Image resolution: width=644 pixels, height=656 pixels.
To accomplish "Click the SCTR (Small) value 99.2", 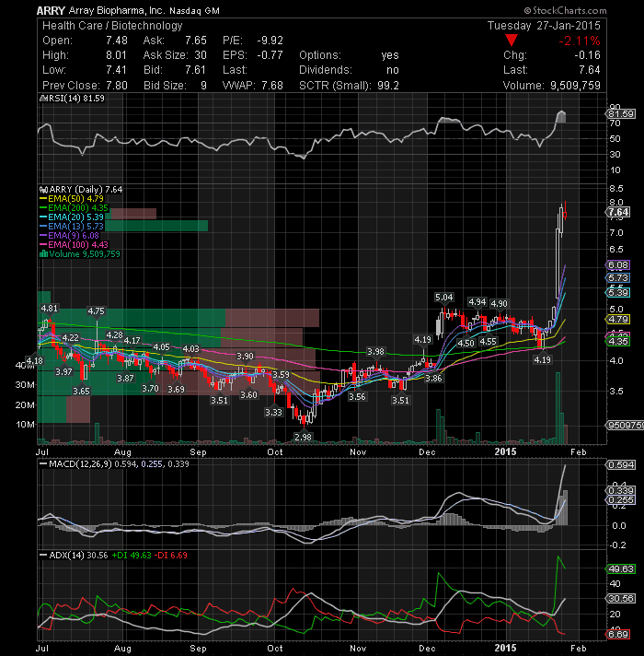I will (388, 86).
